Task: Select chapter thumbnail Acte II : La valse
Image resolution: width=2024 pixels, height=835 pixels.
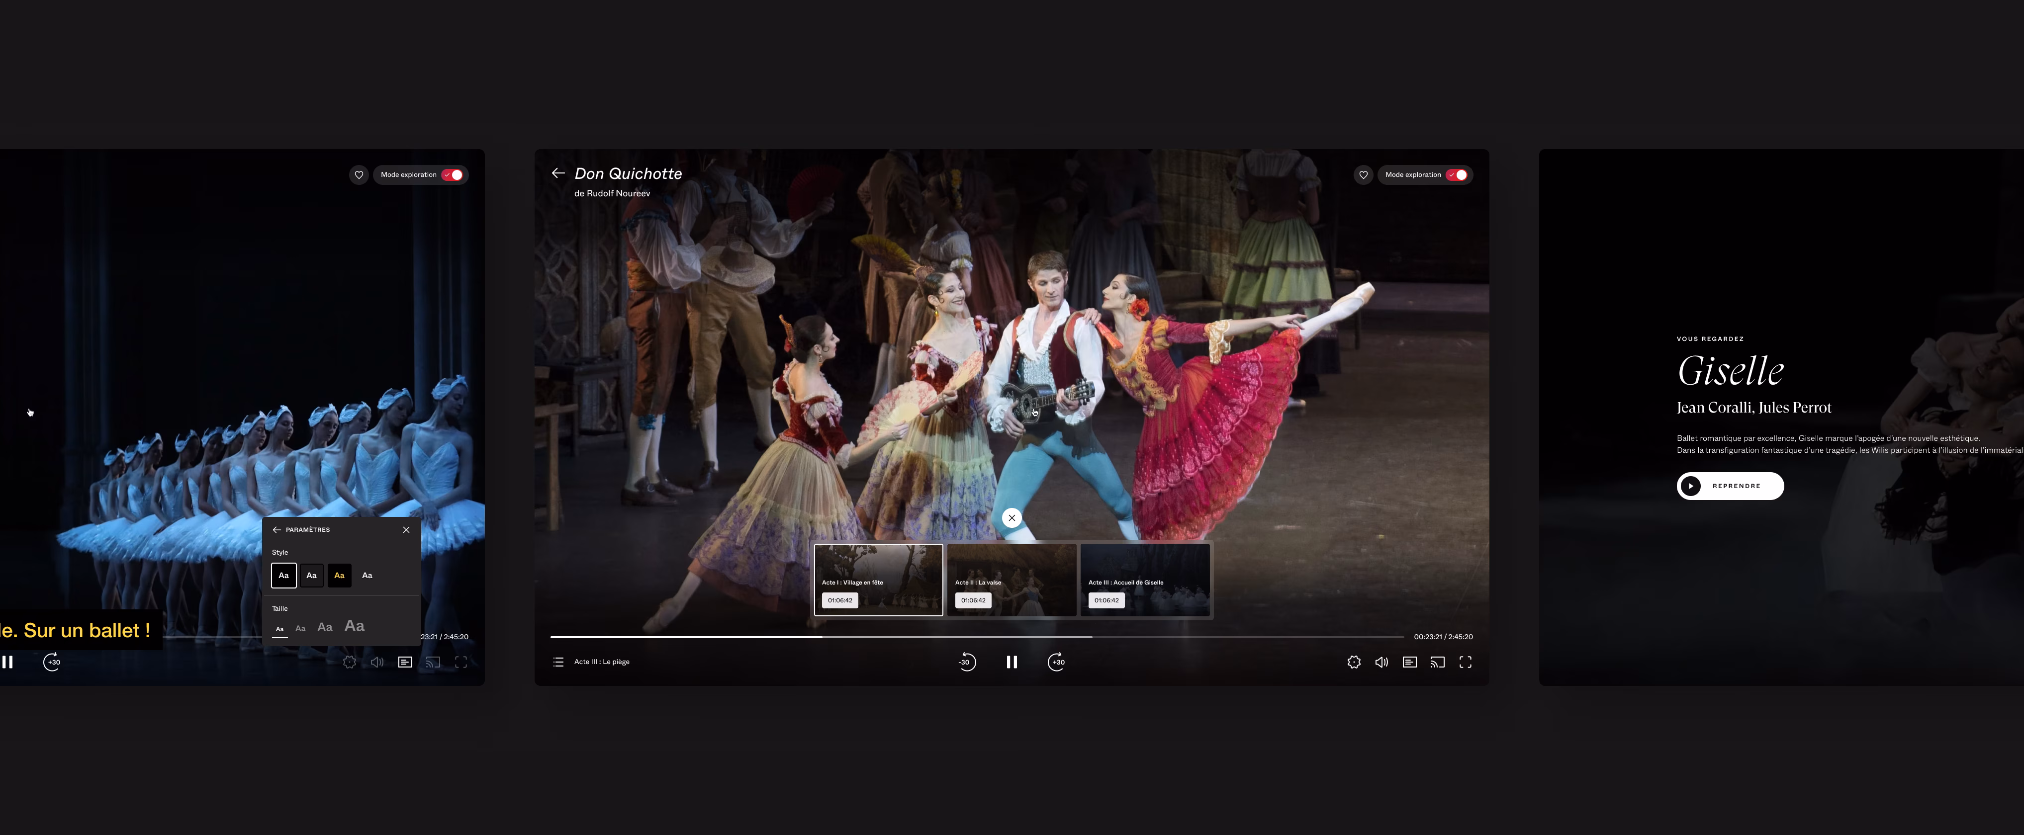Action: pos(1012,580)
